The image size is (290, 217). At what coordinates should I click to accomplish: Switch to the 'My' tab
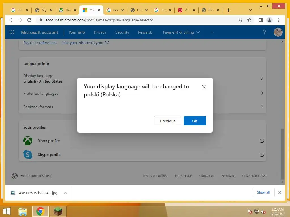click(43, 10)
